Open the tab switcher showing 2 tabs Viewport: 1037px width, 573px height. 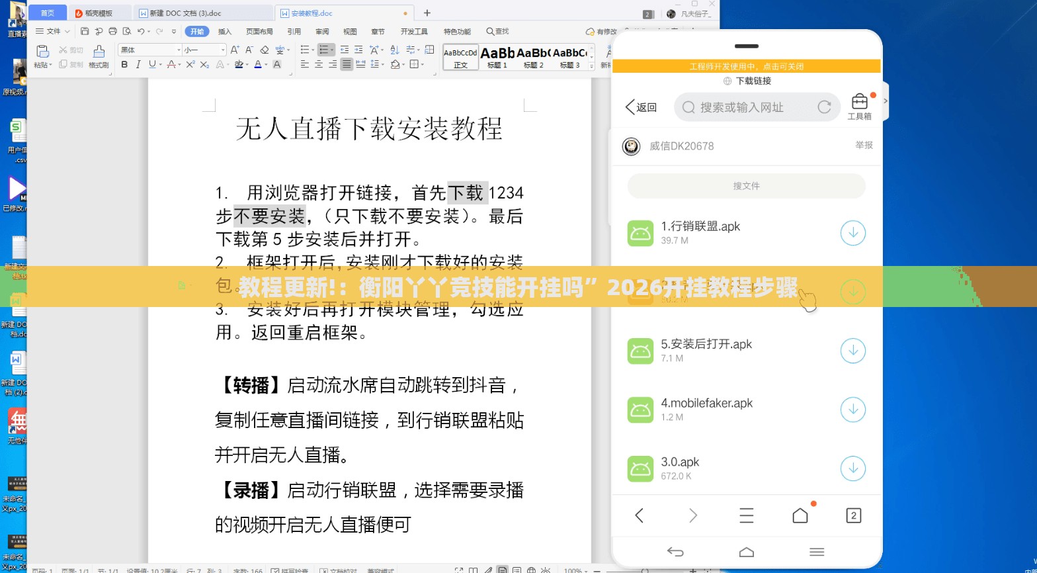pyautogui.click(x=853, y=515)
